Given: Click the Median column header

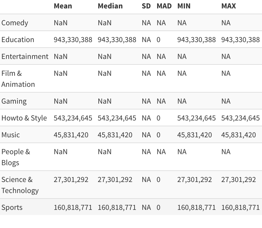Looking at the screenshot, I should 110,6.
